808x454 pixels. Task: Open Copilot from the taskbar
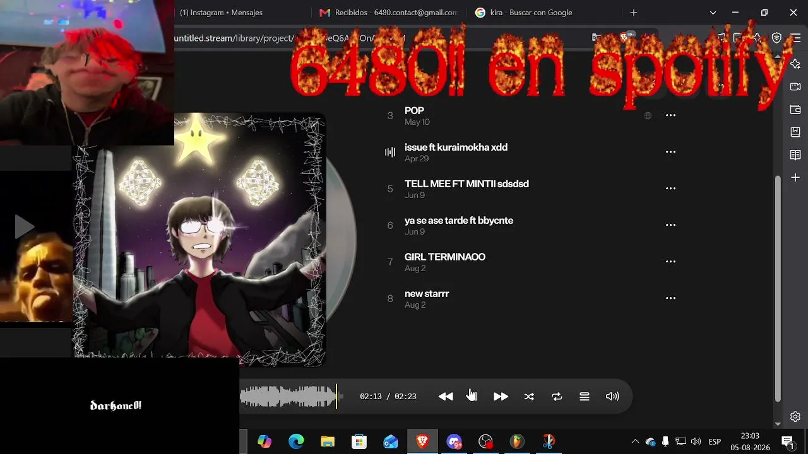coord(264,441)
